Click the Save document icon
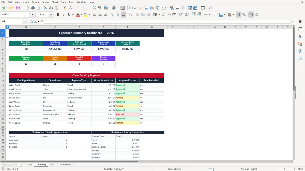This screenshot has width=305, height=171. tap(18, 8)
